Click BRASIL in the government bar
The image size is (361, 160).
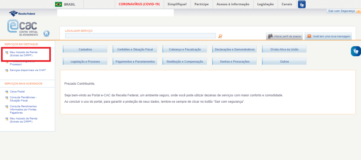(x=69, y=4)
